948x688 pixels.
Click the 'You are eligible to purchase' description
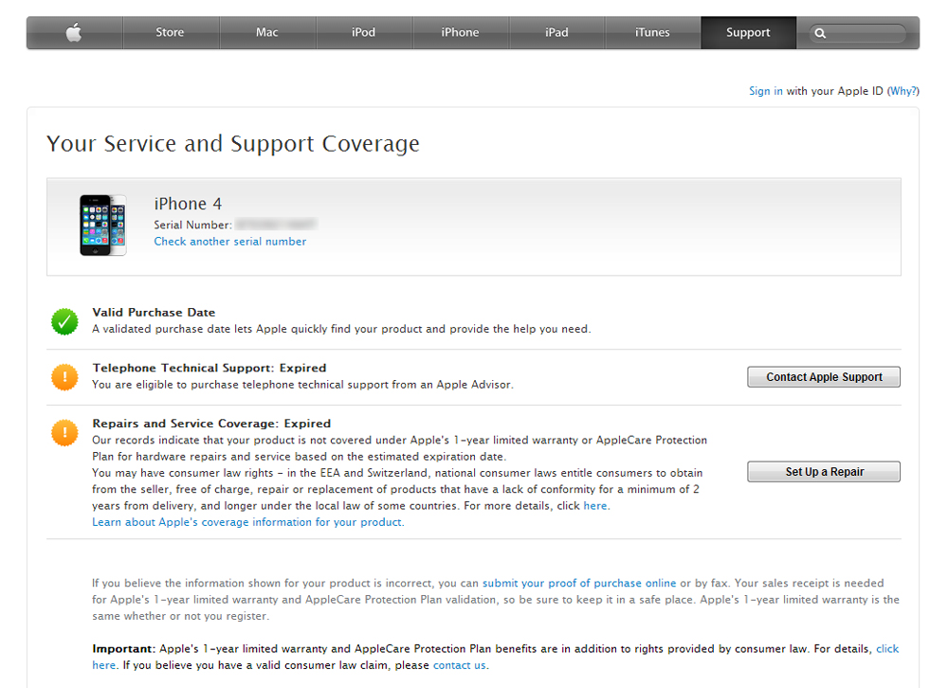303,385
